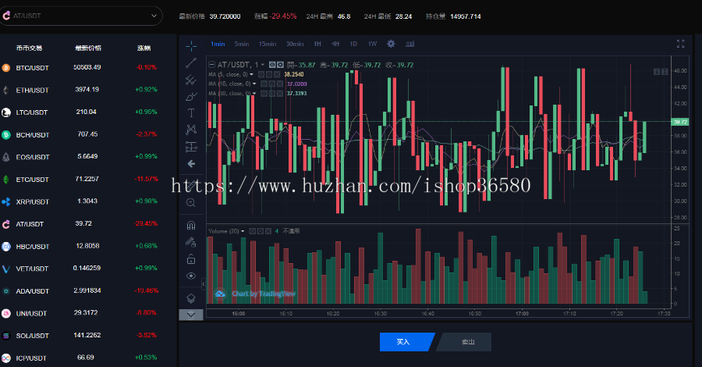This screenshot has height=367, width=702.
Task: Switch to the 1min interval
Action: click(x=218, y=44)
